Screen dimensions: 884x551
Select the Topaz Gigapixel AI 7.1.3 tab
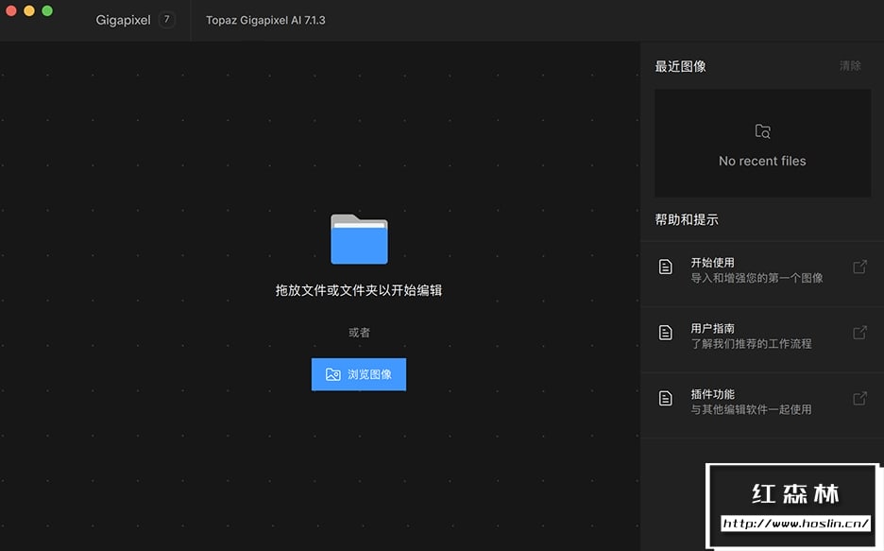265,20
